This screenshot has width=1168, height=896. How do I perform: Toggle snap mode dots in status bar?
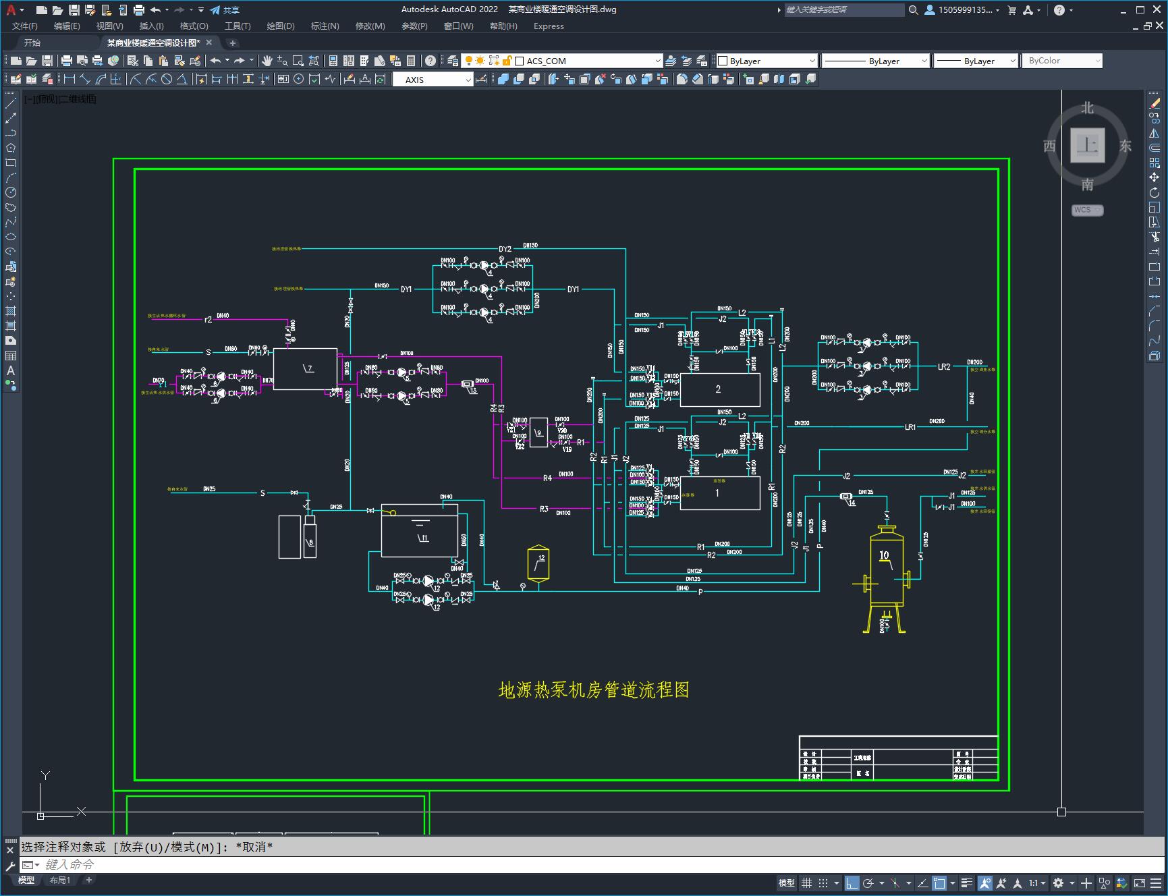tap(823, 883)
